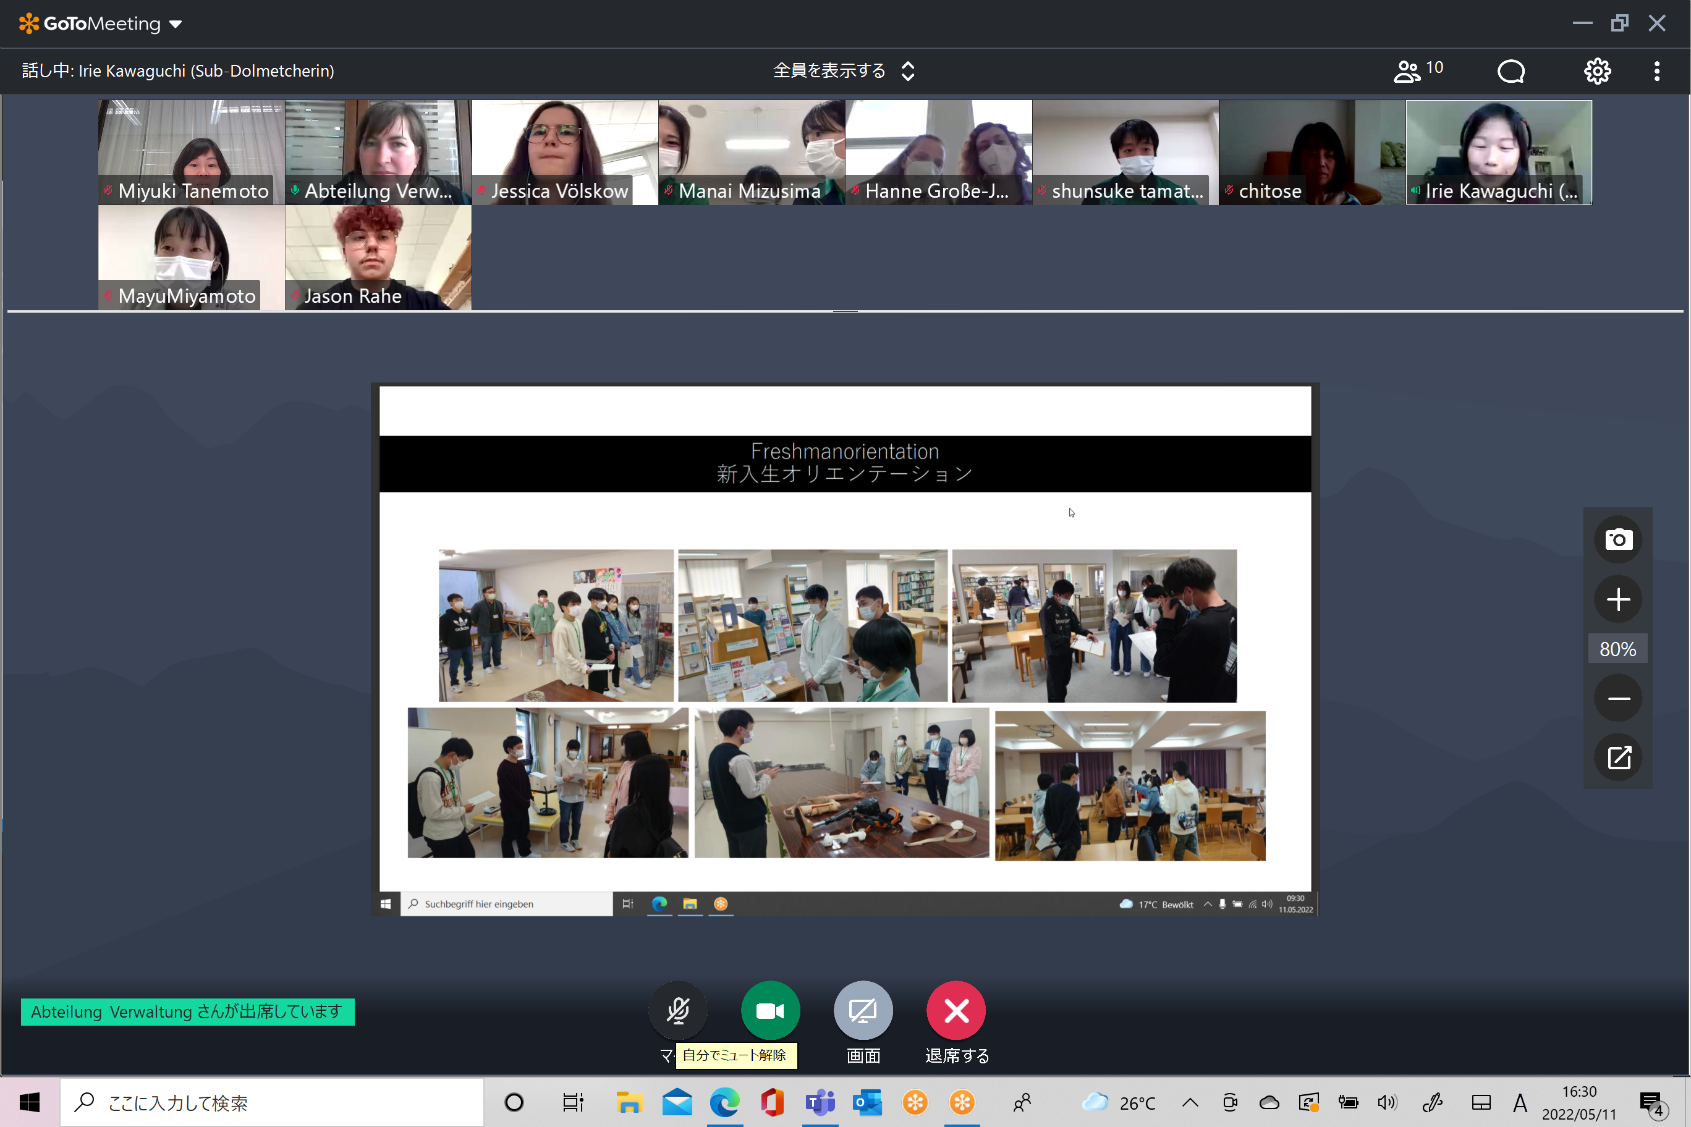This screenshot has width=1691, height=1127.
Task: Pop out the shared screen window
Action: pyautogui.click(x=1617, y=758)
